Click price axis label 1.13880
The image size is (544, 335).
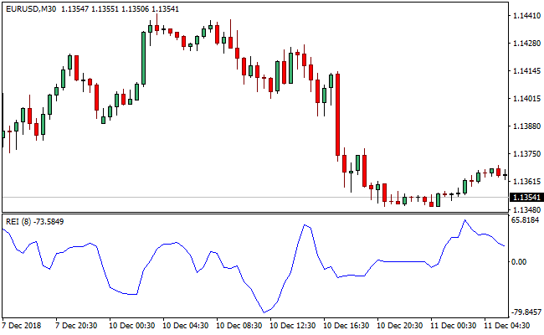pyautogui.click(x=526, y=126)
